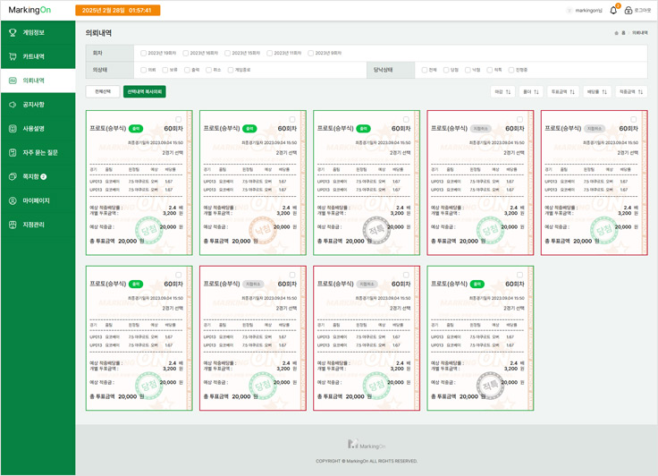The height and width of the screenshot is (476, 658).
Task: Click the megaphone icon for 공지사항
Action: click(x=13, y=105)
